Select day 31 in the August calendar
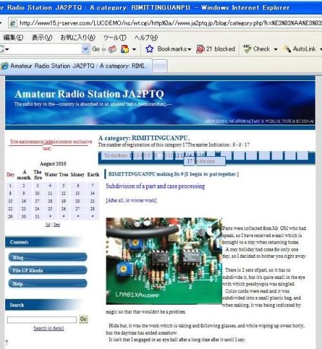322x349 pixels. click(37, 217)
